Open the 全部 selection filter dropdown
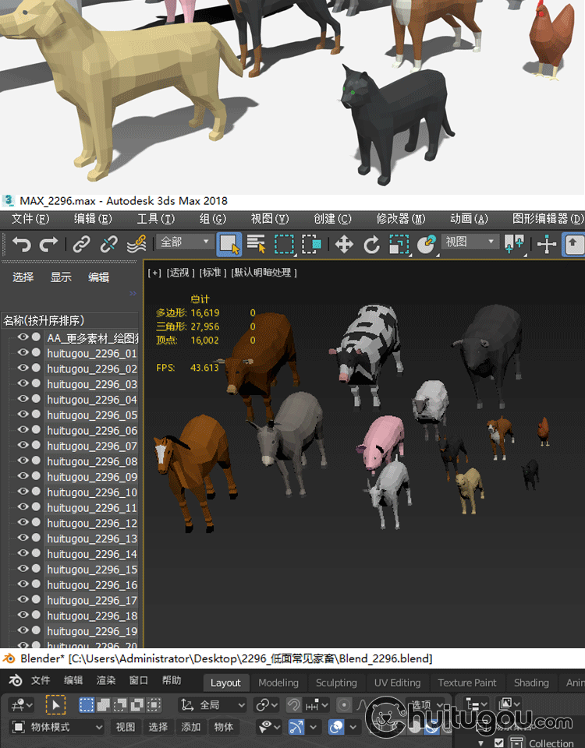 point(185,242)
